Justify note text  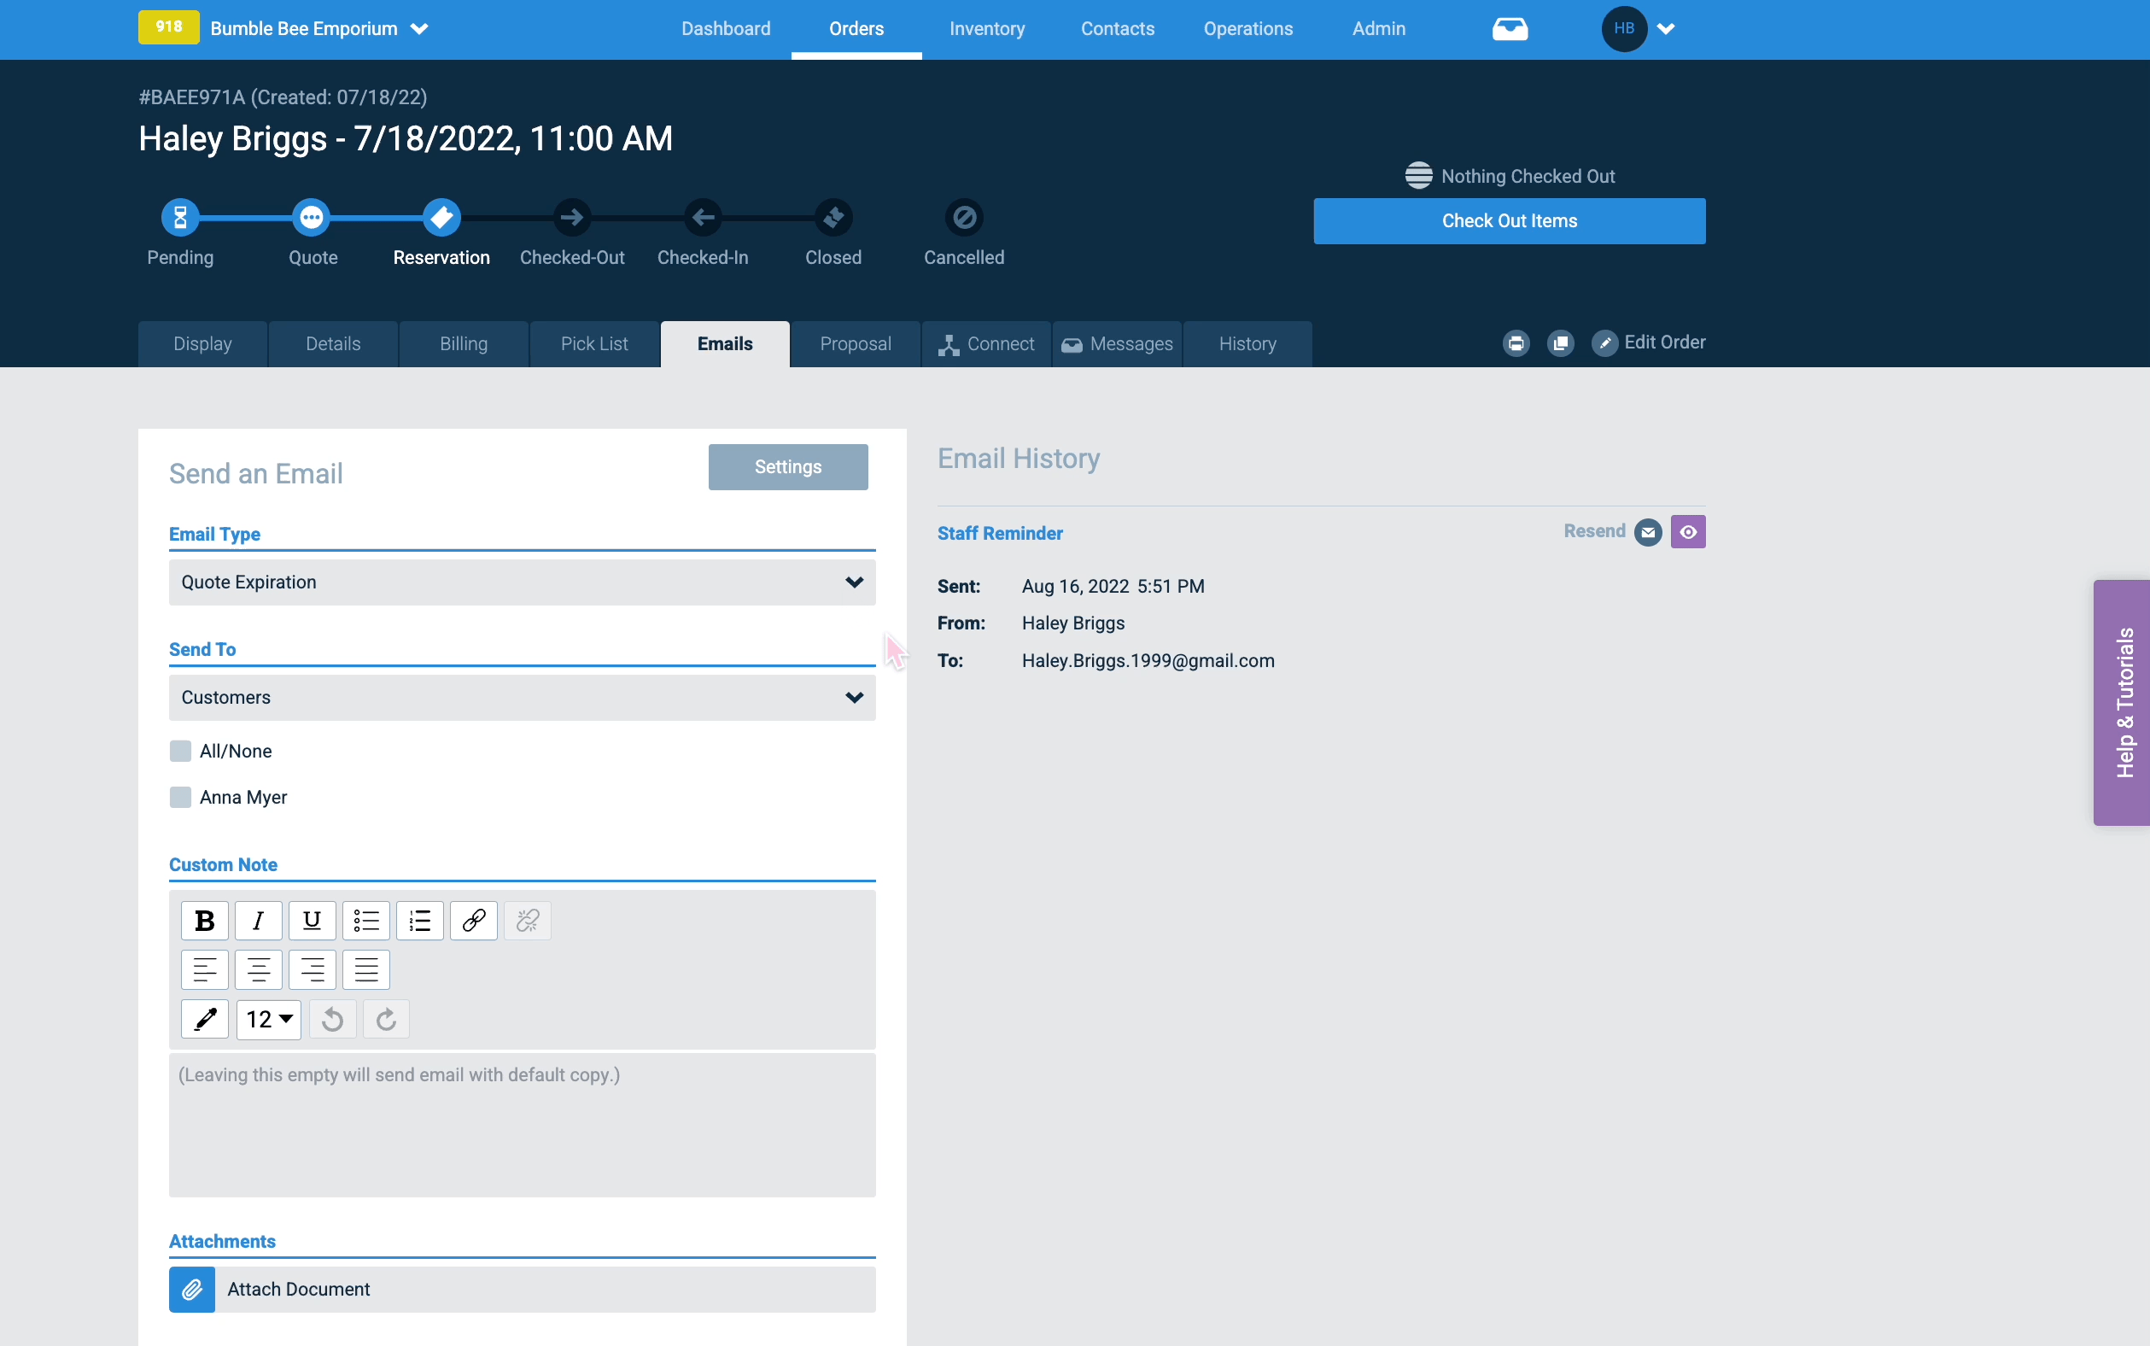365,969
